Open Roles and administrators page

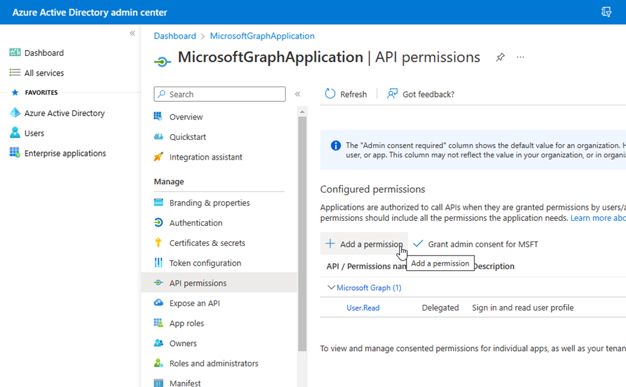point(214,363)
